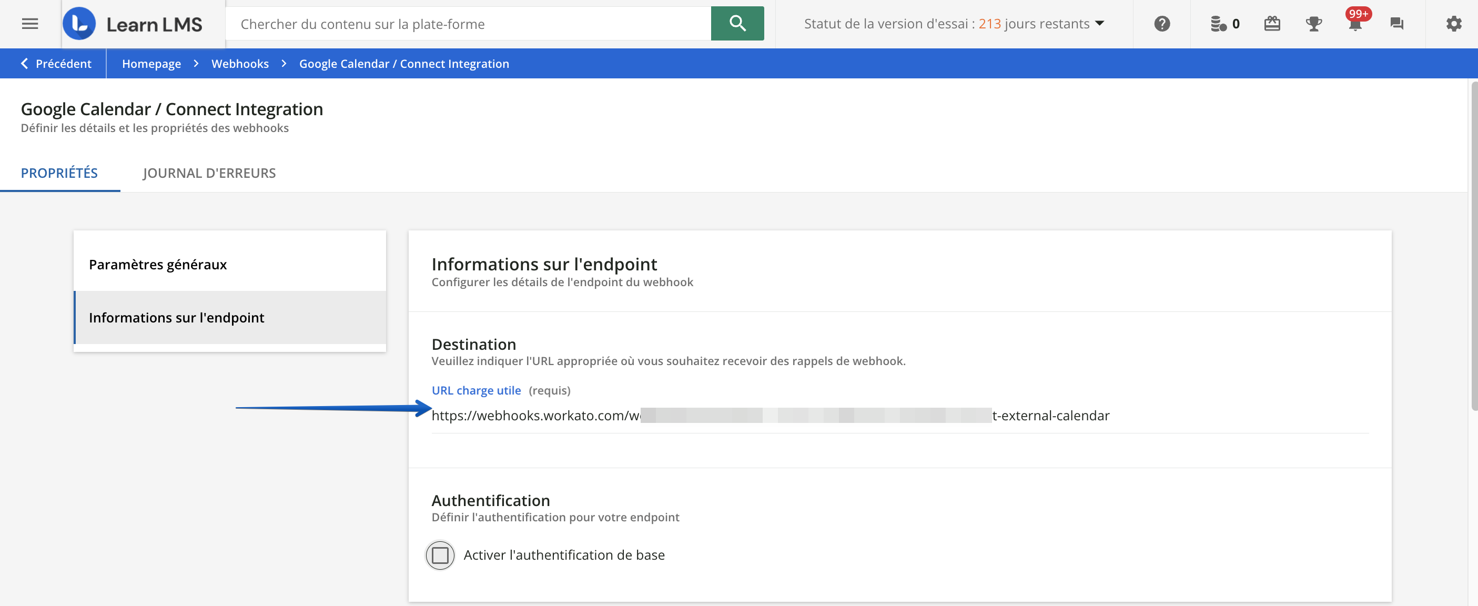The height and width of the screenshot is (606, 1478).
Task: Open the hamburger main menu
Action: [30, 24]
